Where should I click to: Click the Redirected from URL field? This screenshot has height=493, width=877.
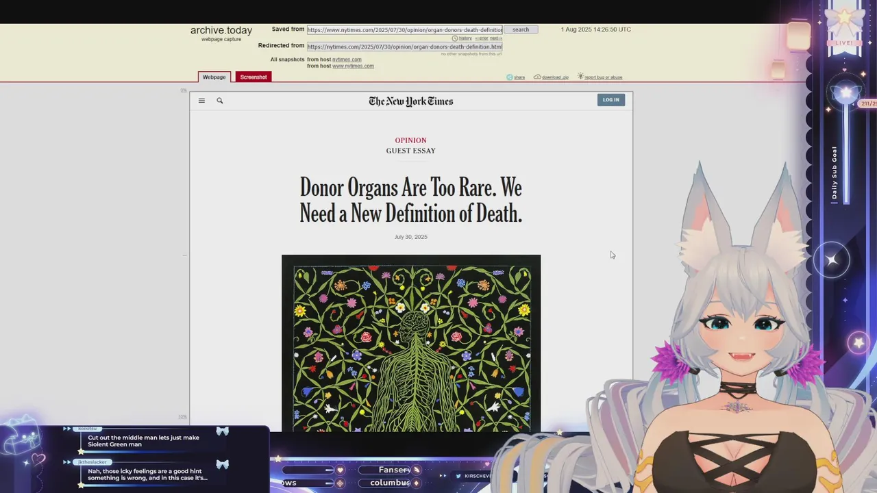pyautogui.click(x=404, y=47)
